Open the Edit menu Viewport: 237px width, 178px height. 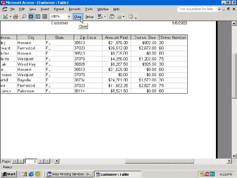(x=22, y=9)
